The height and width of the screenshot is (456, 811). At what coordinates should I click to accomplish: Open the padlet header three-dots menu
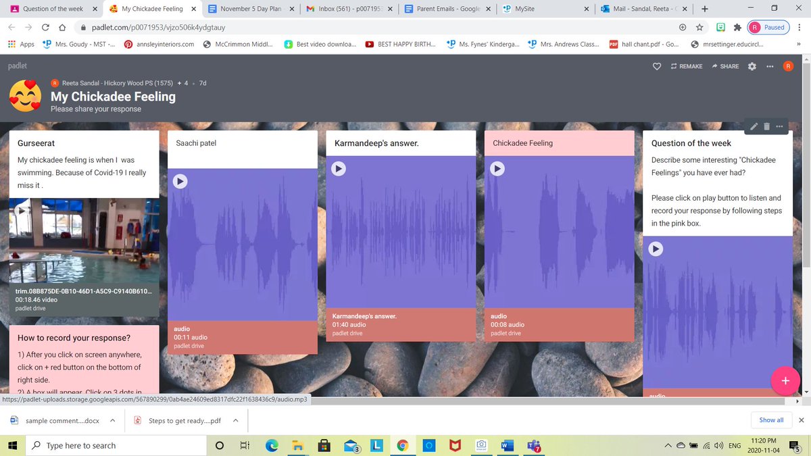coord(770,66)
